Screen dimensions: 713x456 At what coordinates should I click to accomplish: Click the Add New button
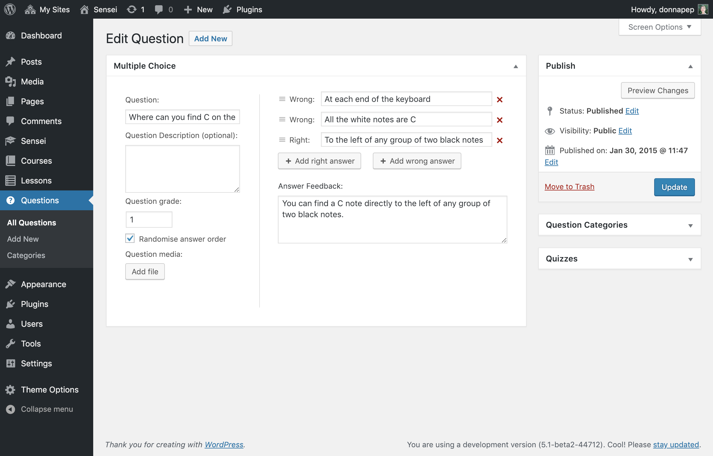tap(210, 38)
